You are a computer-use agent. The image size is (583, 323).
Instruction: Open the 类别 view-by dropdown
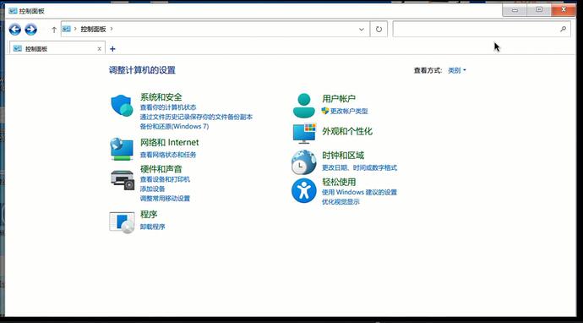(x=457, y=70)
